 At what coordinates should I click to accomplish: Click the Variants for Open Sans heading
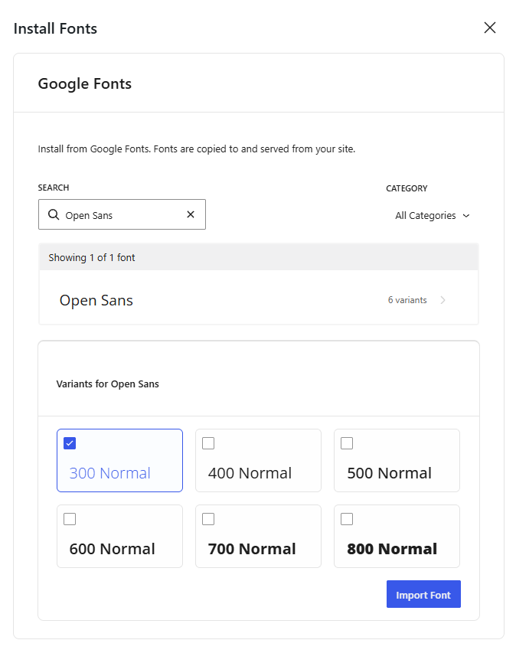click(x=107, y=384)
